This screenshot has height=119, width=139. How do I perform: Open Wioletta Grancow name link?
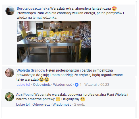coord(31,70)
